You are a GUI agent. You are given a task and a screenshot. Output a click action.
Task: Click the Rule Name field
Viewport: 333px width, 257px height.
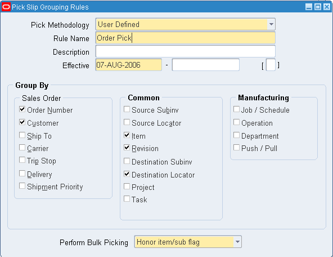point(186,38)
